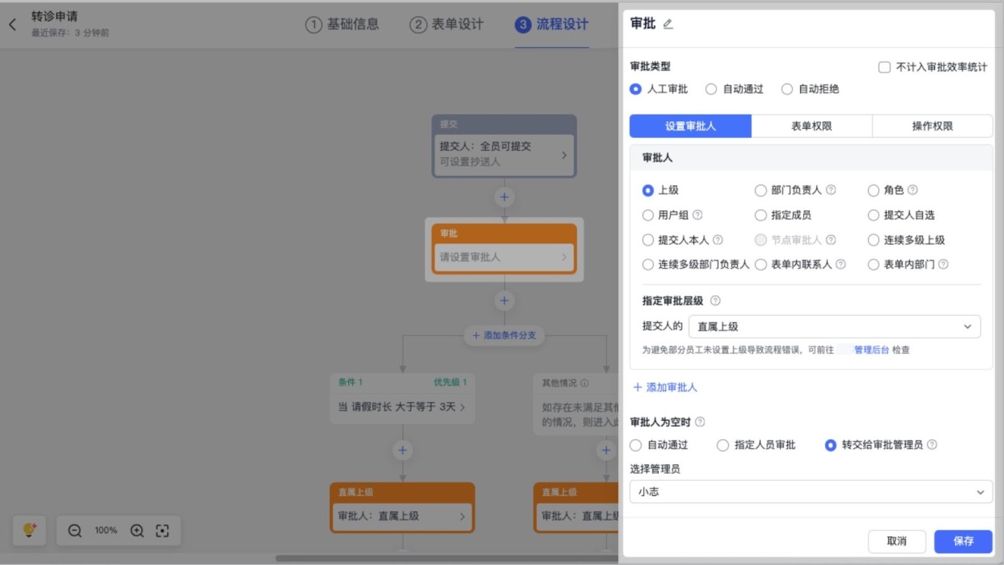Add node under 其他情况 branch
This screenshot has width=1004, height=565.
click(x=606, y=450)
